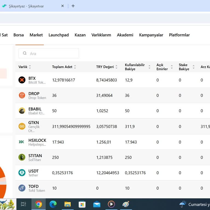This screenshot has height=210, width=210.
Task: Open the Kazan menu item
Action: 80,35
